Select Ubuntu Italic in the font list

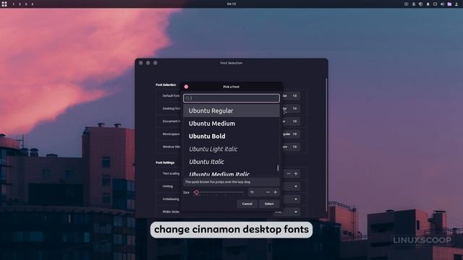click(231, 162)
